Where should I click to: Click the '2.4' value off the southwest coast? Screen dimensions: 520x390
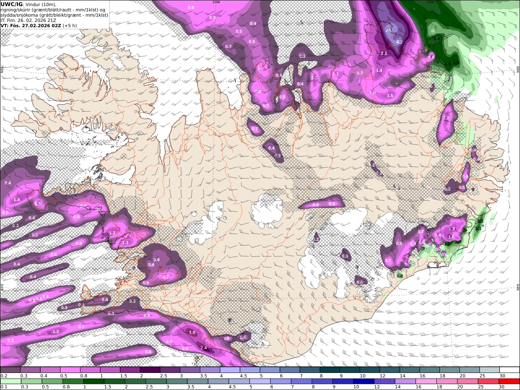(x=204, y=348)
